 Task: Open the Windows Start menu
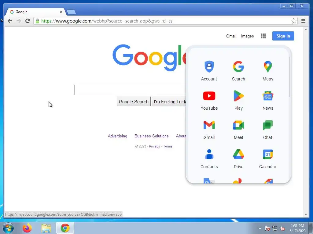point(8,228)
